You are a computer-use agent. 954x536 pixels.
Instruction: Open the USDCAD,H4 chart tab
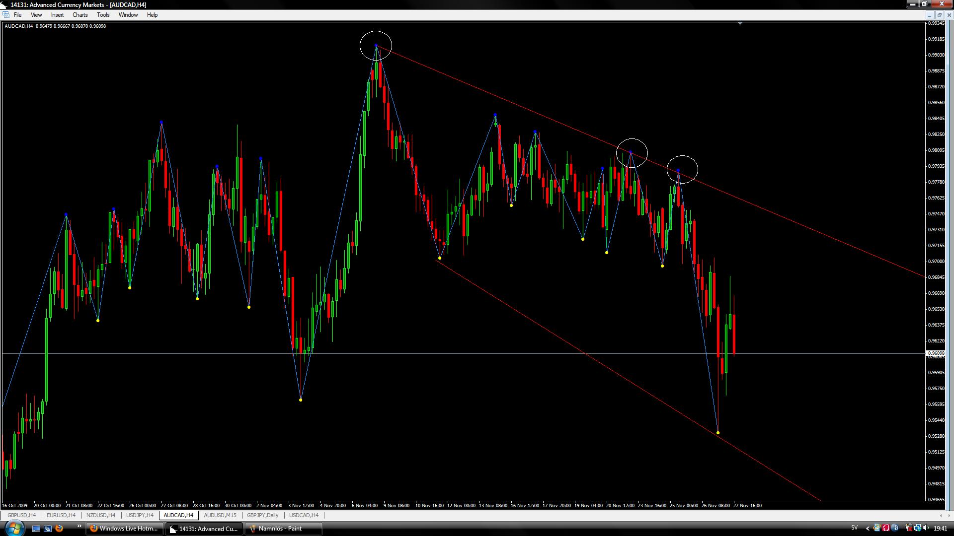304,515
